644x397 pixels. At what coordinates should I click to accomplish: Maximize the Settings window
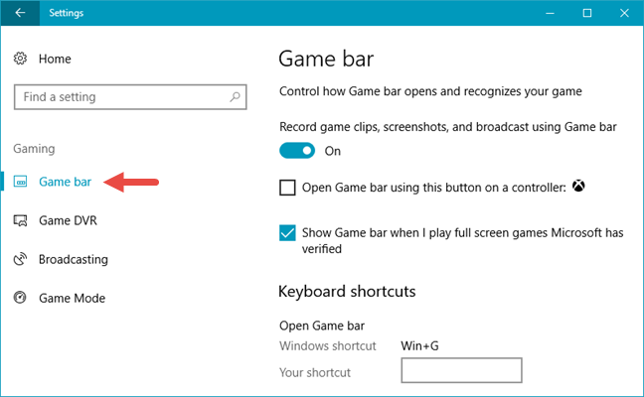coord(587,13)
